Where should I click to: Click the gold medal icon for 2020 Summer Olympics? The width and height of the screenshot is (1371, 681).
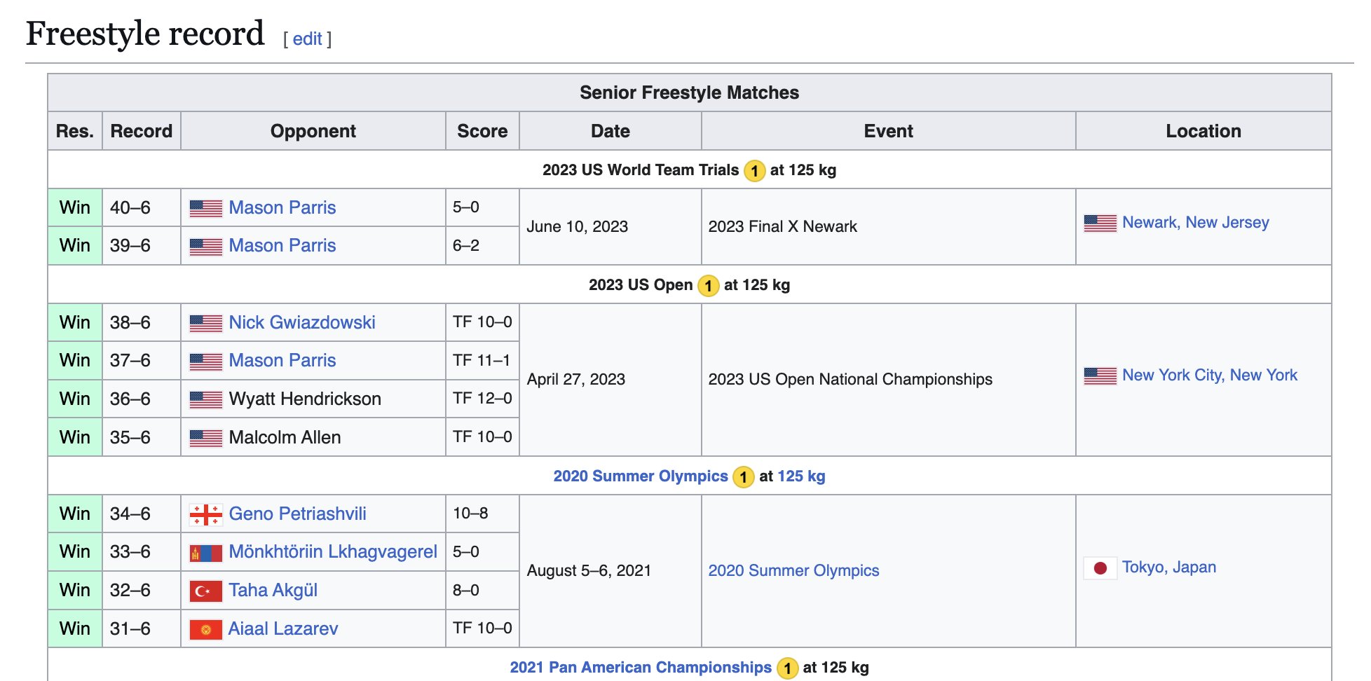(743, 477)
